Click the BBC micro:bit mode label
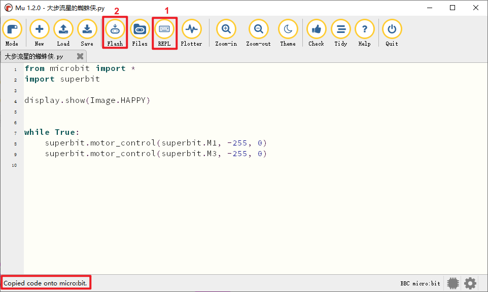The image size is (488, 292). [x=420, y=283]
